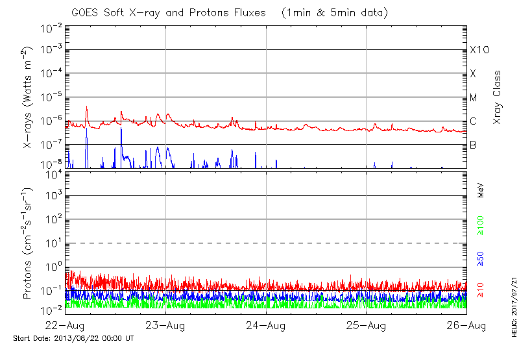Select the 26-Aug date on x-axis
This screenshot has height=344, width=519.
tap(466, 325)
